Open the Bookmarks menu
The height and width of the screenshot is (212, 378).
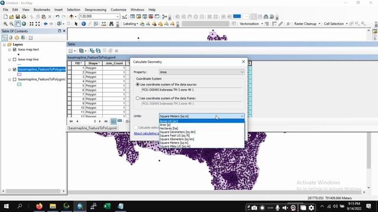click(x=42, y=9)
